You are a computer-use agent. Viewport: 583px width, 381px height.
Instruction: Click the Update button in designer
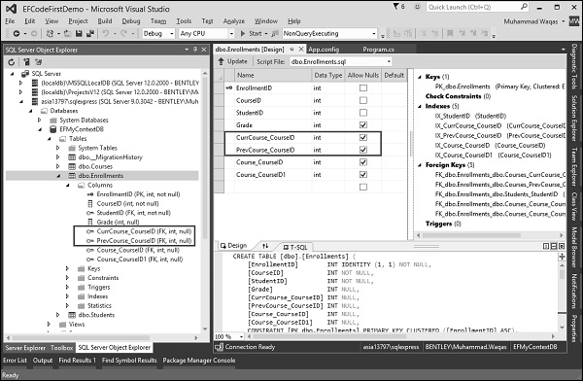[233, 61]
